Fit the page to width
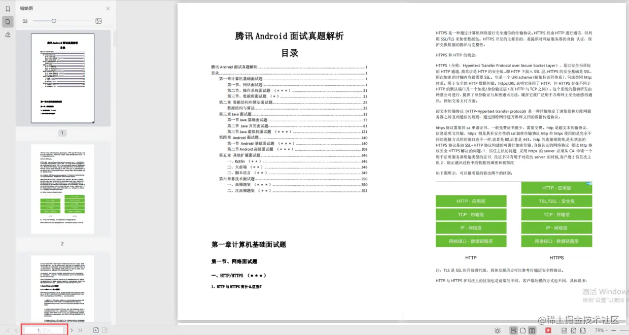The image size is (629, 335). coord(582,330)
